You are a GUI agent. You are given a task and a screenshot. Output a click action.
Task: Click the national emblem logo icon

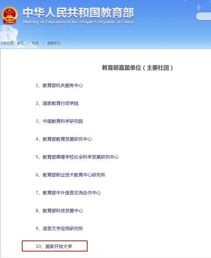pos(9,15)
